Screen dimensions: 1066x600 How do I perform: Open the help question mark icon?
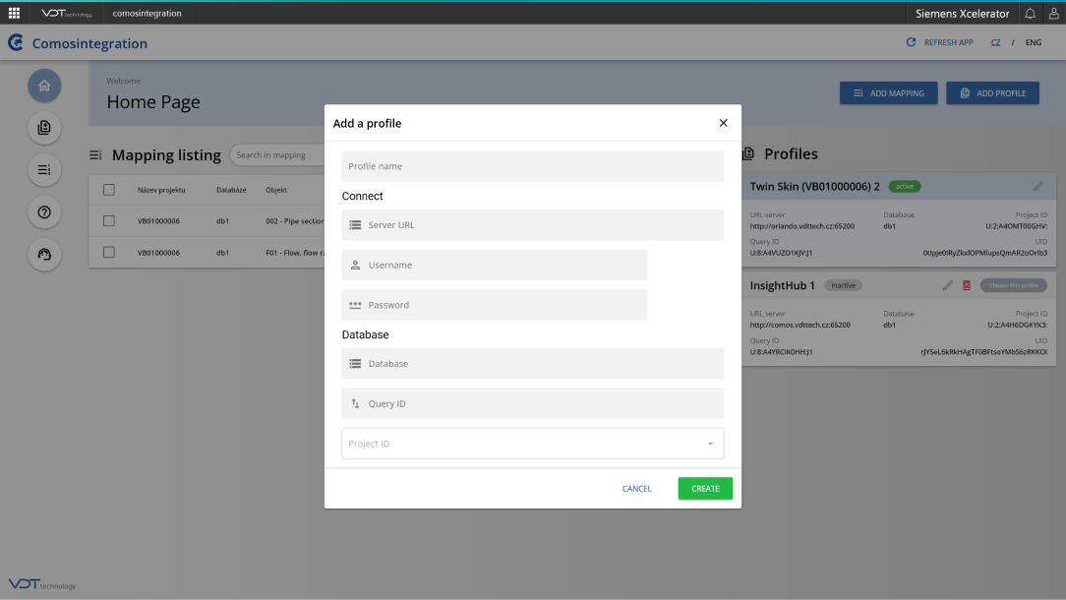coord(44,212)
